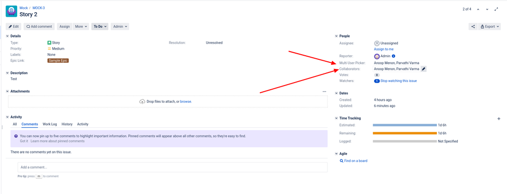Collapse the Time Tracking section
The height and width of the screenshot is (194, 507).
click(336, 119)
